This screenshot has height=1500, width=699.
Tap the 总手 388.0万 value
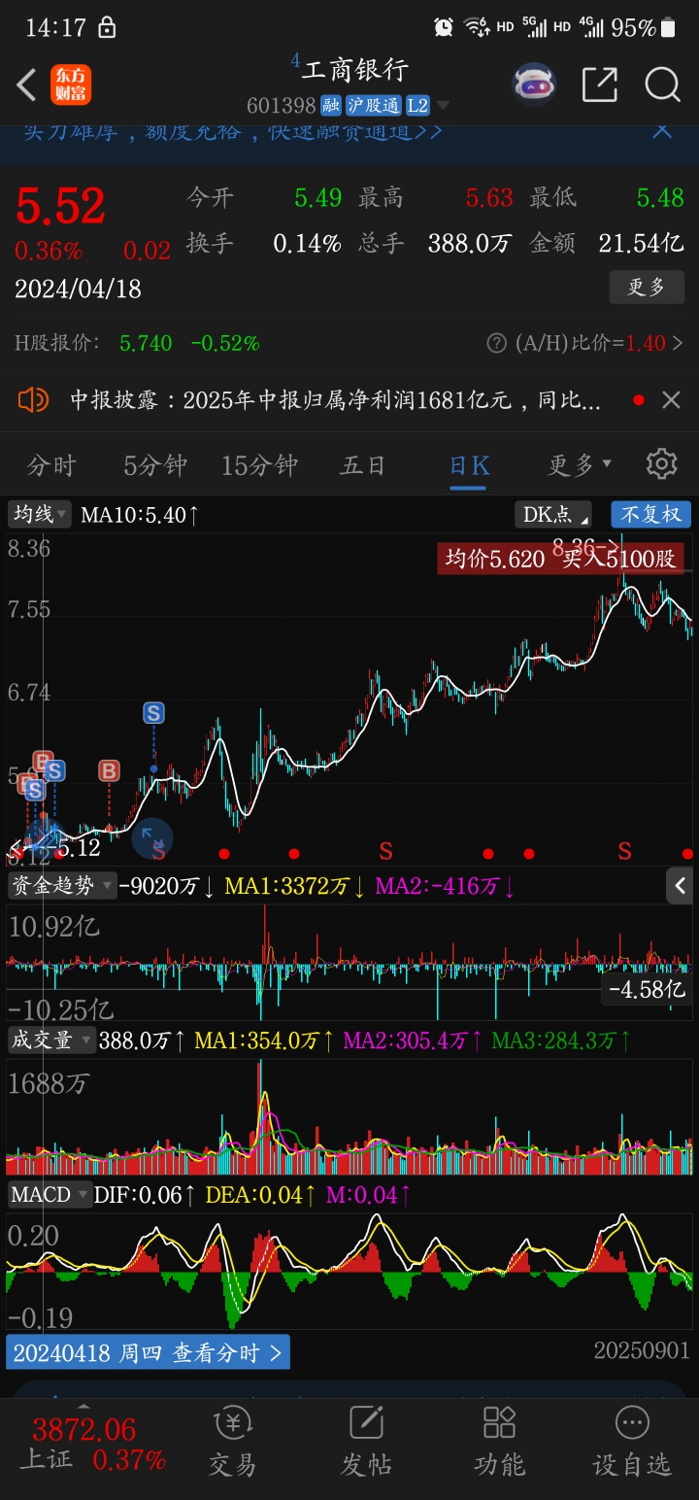(470, 243)
